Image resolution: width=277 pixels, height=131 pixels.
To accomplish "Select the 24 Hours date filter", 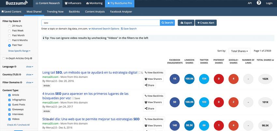I will pos(9,26).
